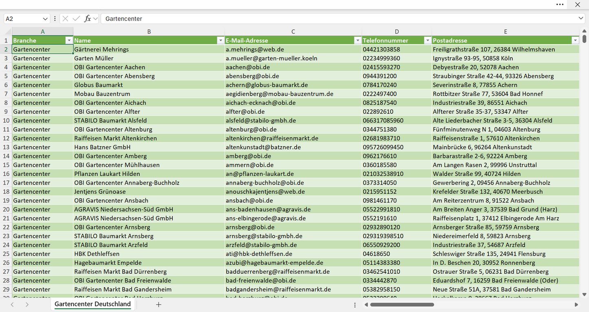Open the E-Mail-Adresse filter dropdown
This screenshot has height=312, width=589.
[x=357, y=40]
